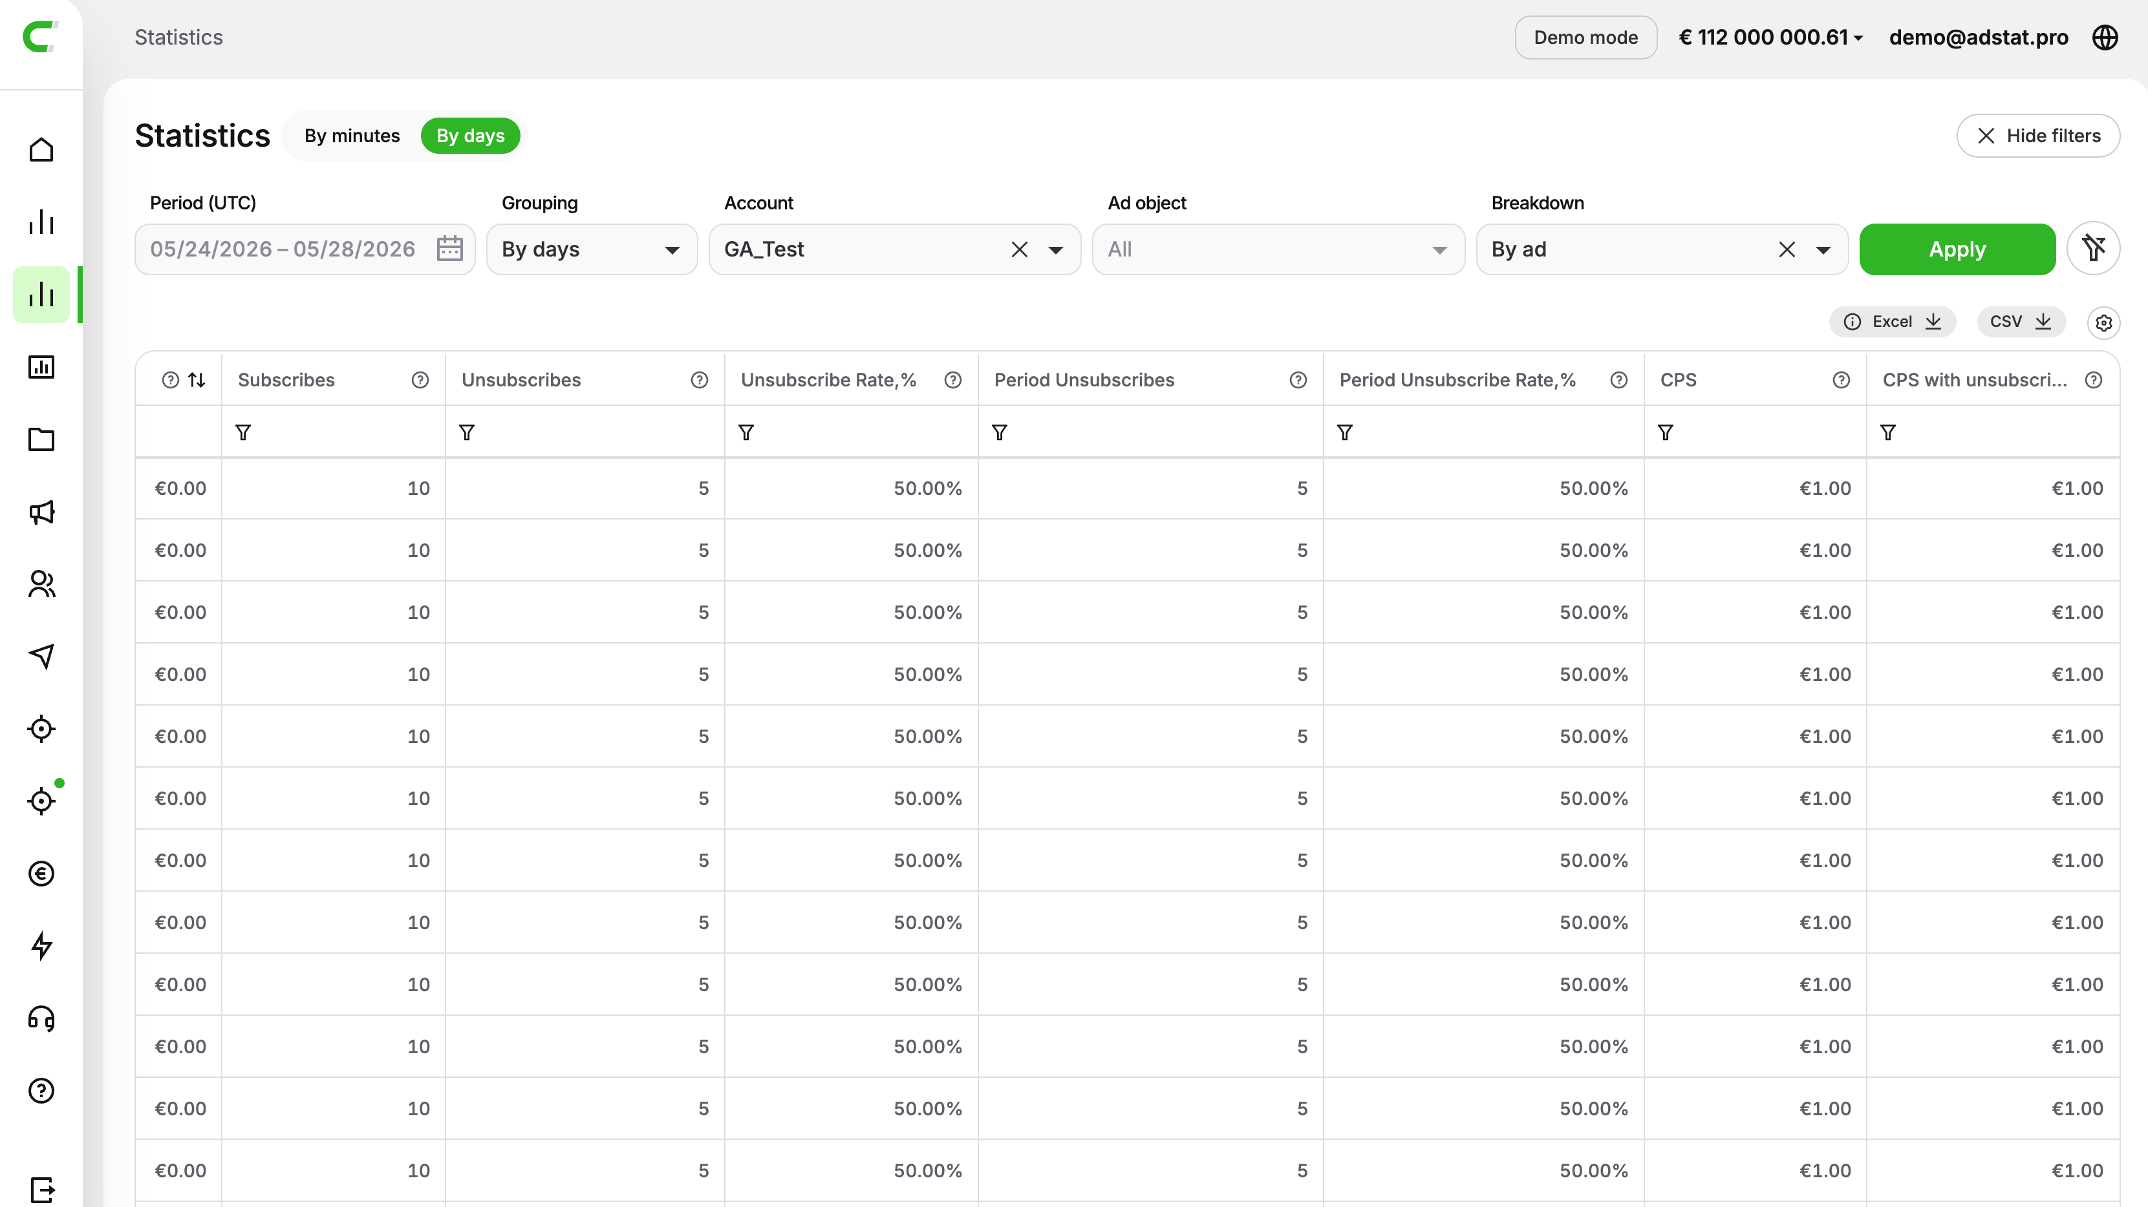Click the Period date range field
2148x1207 pixels.
(x=305, y=249)
